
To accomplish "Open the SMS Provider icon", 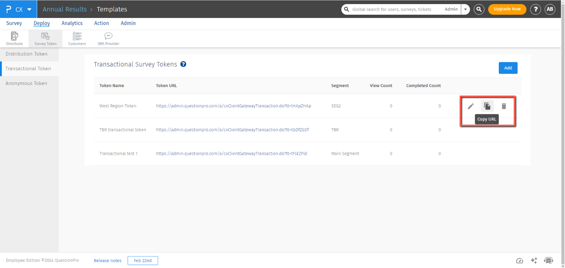I will coord(108,39).
